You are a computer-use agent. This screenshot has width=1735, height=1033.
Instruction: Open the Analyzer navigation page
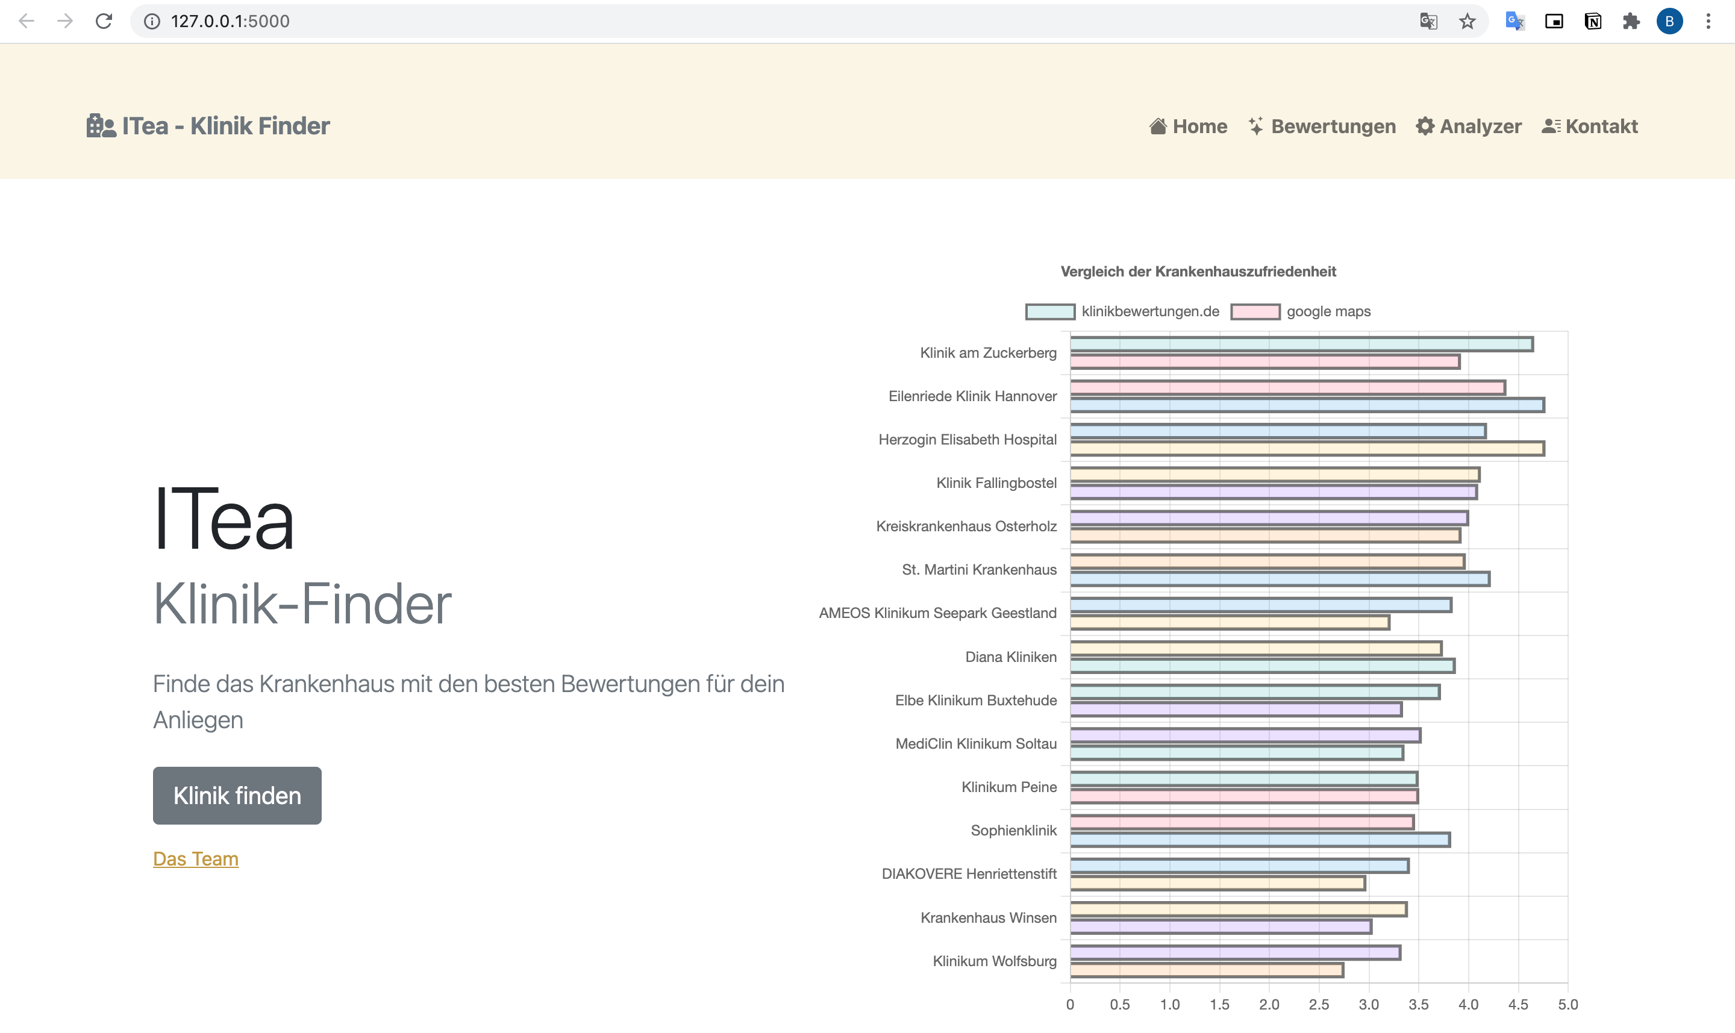click(x=1468, y=126)
